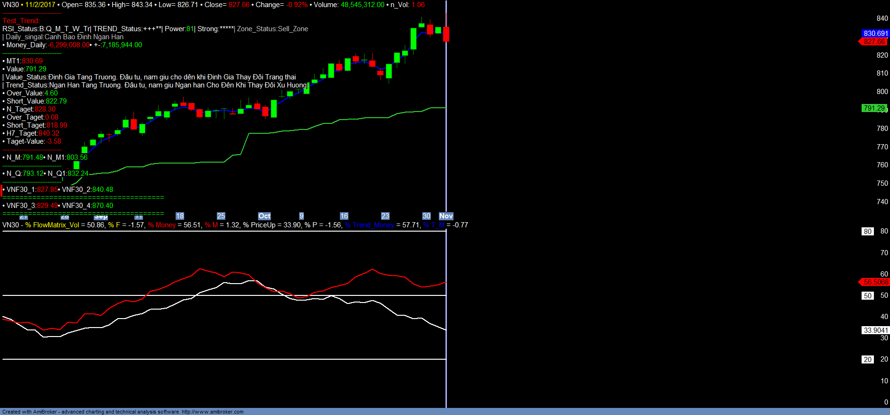Select the yellow "% FlowMatrix_Vol" indicator label

click(x=52, y=225)
